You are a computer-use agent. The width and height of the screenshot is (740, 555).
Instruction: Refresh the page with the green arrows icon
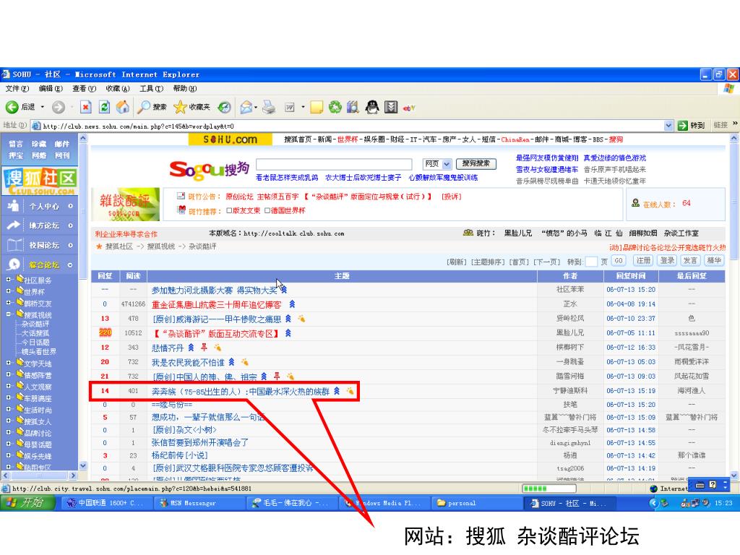[x=104, y=108]
